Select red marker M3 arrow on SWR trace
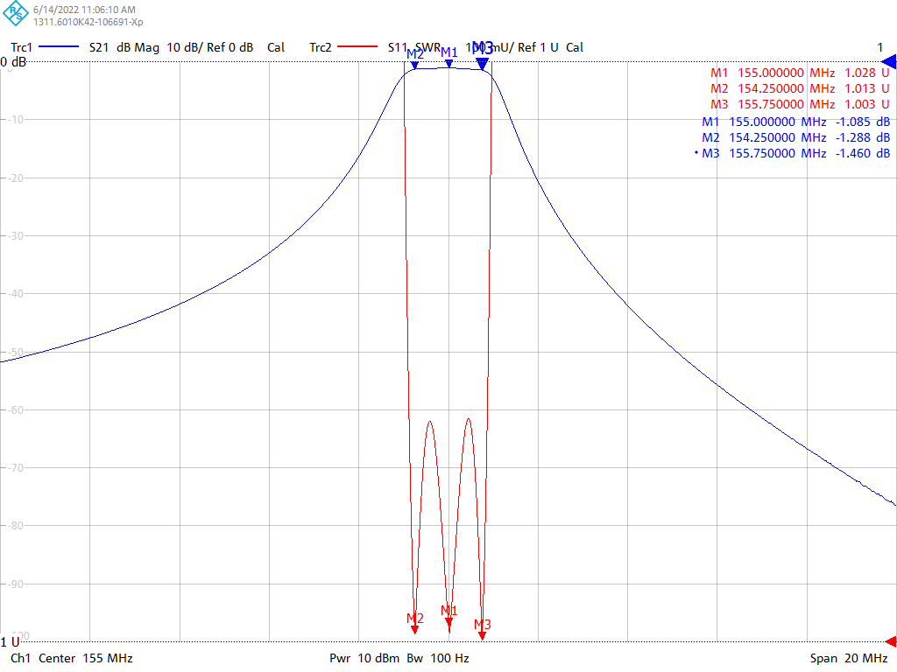This screenshot has height=672, width=897. 483,635
